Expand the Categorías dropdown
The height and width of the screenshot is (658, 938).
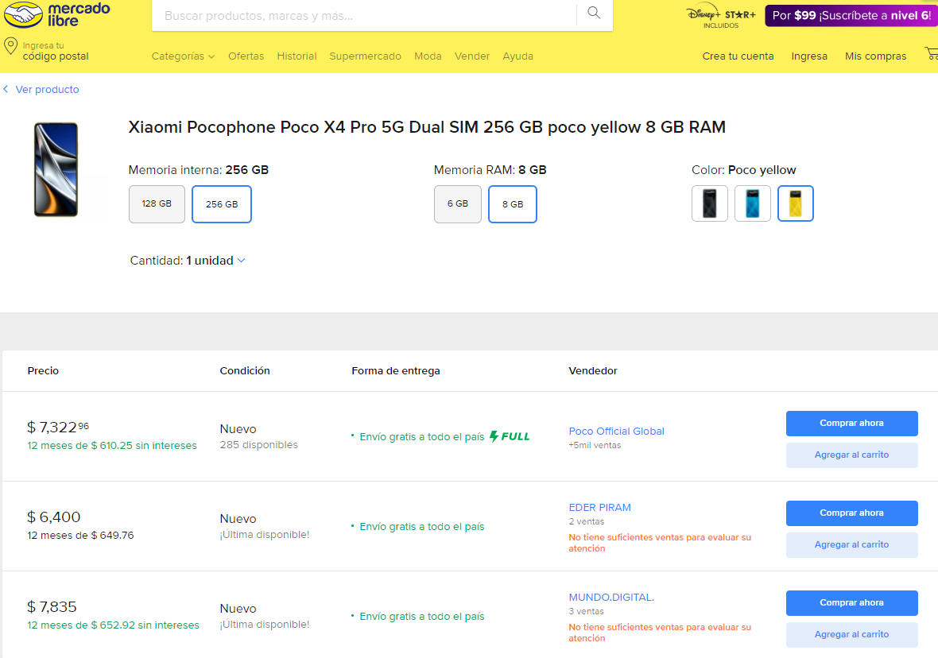pyautogui.click(x=183, y=56)
